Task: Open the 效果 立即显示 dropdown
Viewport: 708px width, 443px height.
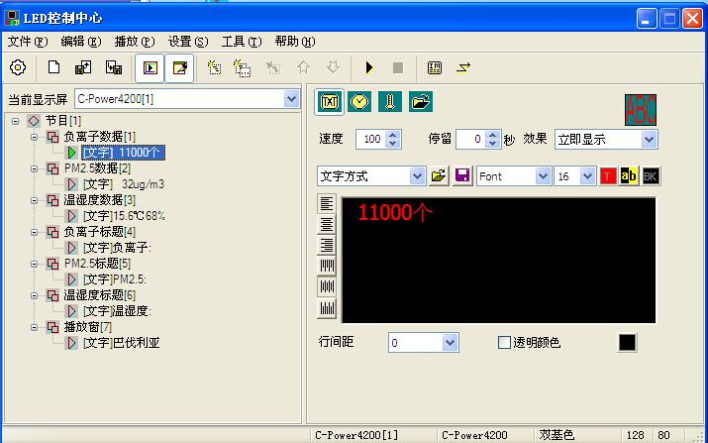Action: 649,139
